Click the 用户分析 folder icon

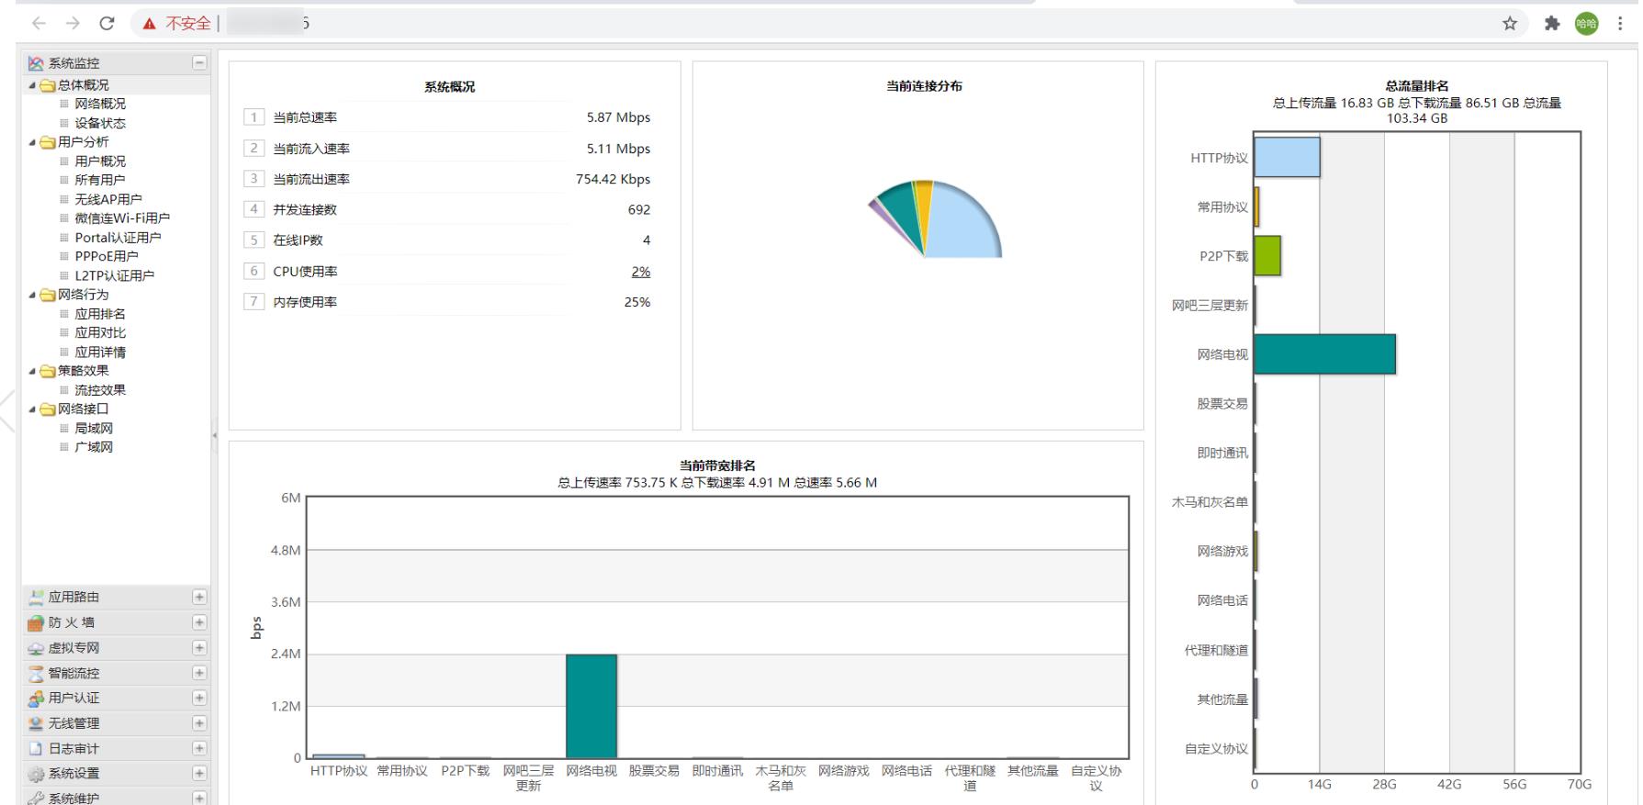click(x=48, y=142)
